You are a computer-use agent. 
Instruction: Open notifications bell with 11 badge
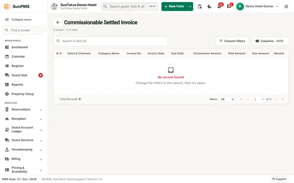[219, 7]
